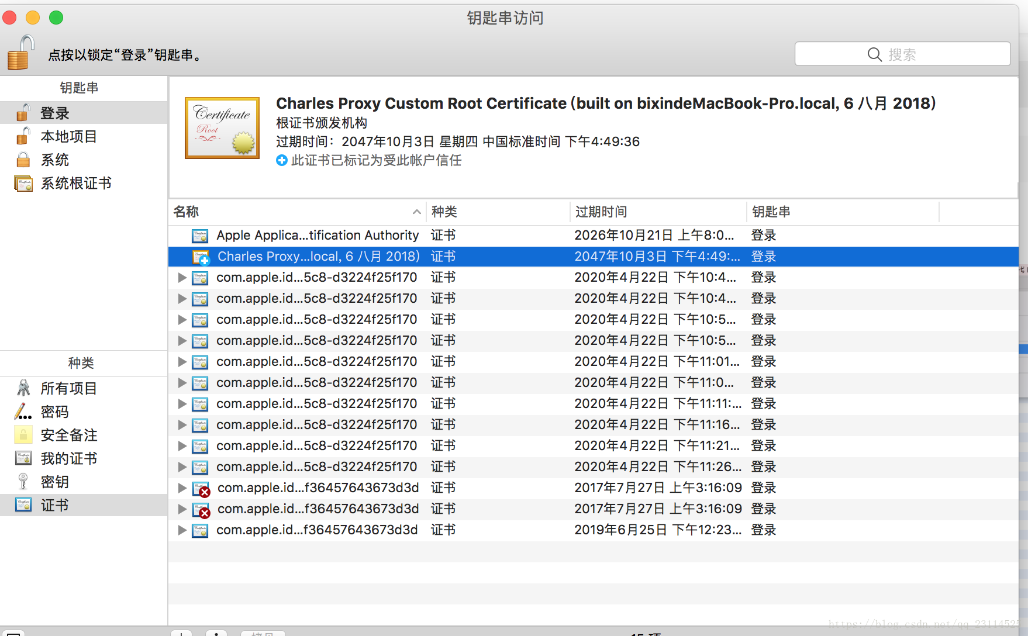Click the large Certificate Root thumbnail
Image resolution: width=1028 pixels, height=636 pixels.
pos(222,128)
